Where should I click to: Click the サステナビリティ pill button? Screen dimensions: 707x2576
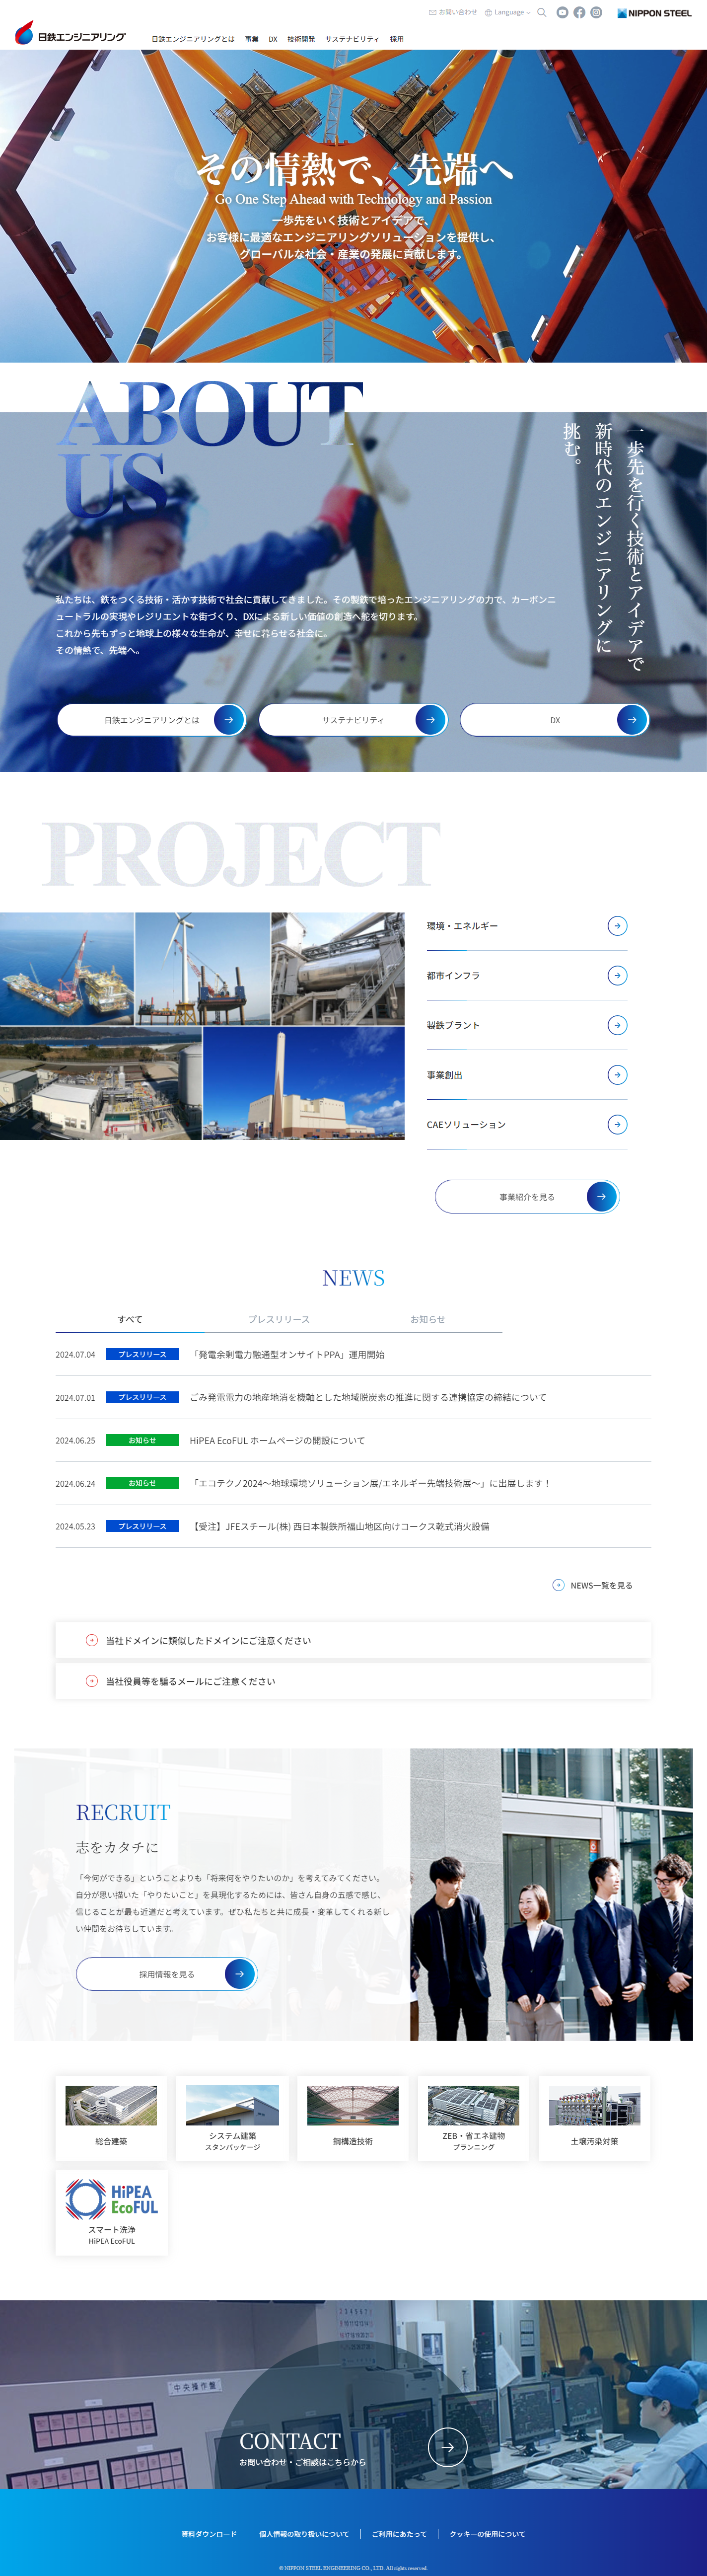coord(353,720)
